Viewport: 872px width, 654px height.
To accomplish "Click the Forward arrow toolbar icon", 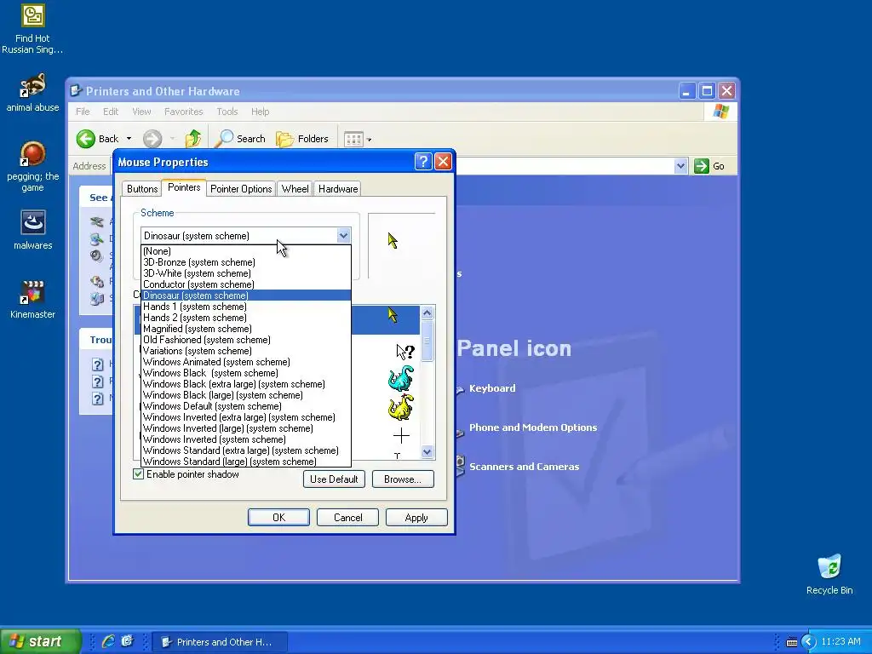I will (x=152, y=139).
